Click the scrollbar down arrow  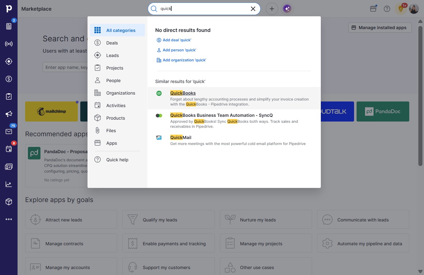point(420,272)
